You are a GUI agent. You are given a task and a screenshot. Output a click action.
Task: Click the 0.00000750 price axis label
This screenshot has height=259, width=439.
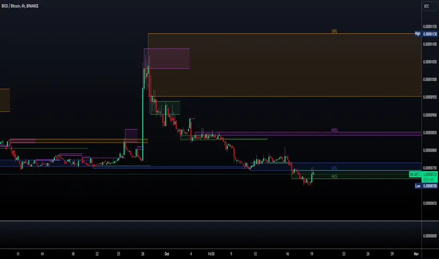point(430,168)
